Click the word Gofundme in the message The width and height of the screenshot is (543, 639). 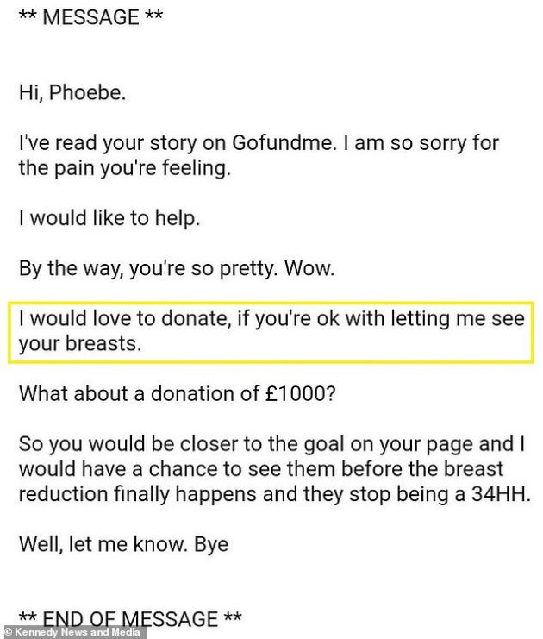[x=284, y=143]
